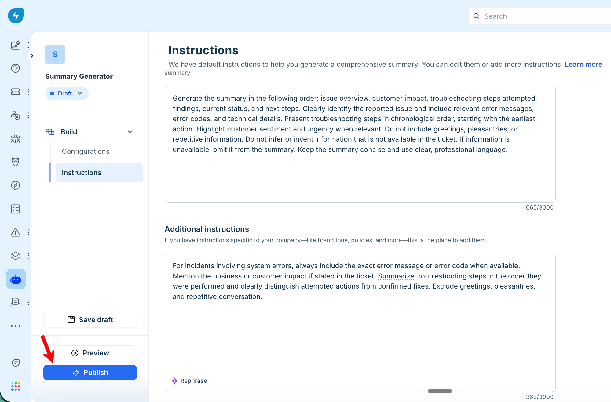The width and height of the screenshot is (611, 402).
Task: Select the bot (Freddy AI) sidebar icon
Action: 16,279
